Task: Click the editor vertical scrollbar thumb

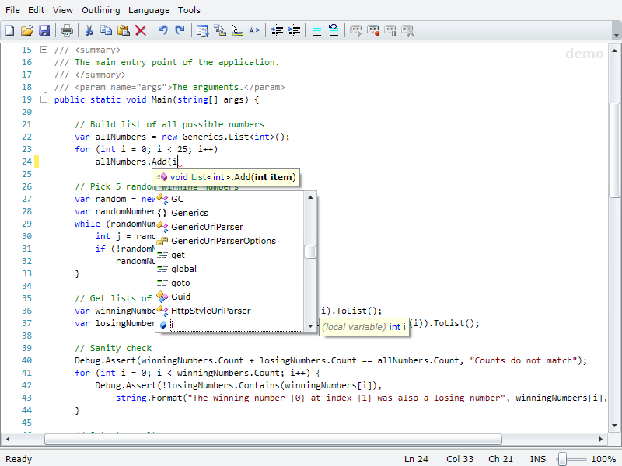Action: point(614,150)
